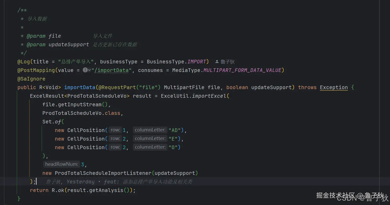Open the chevron dropdown beside the globe icon
This screenshot has width=390, height=205.
89,70
